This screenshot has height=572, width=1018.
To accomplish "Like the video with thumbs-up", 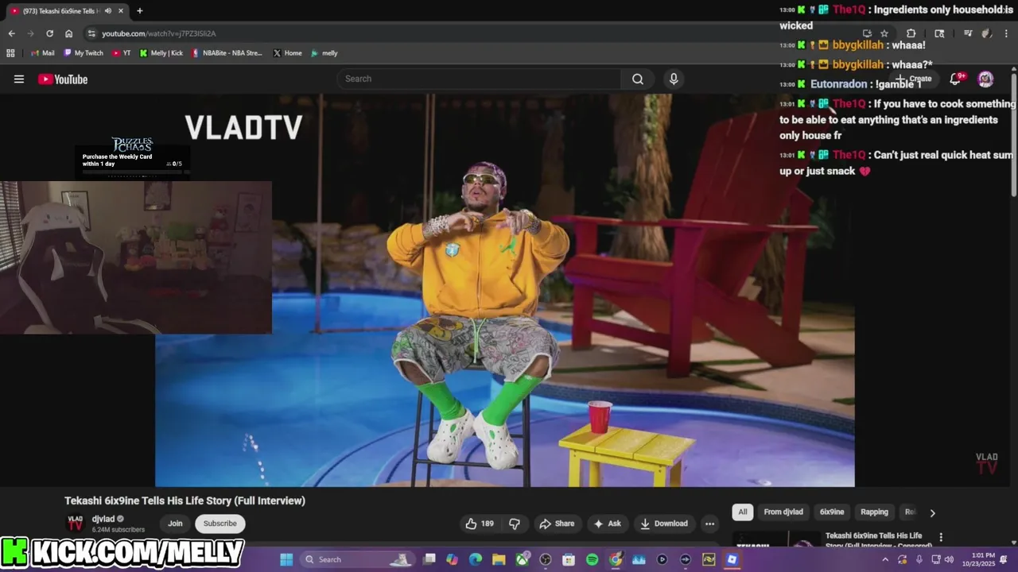I will click(x=480, y=524).
